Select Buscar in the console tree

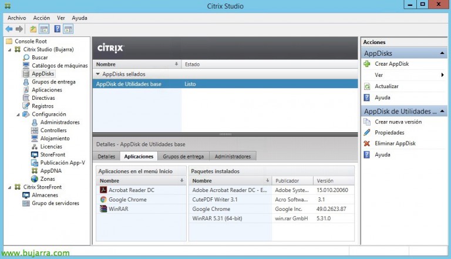pos(40,58)
